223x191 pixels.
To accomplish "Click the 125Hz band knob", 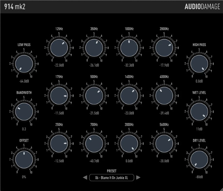I will (59, 48).
